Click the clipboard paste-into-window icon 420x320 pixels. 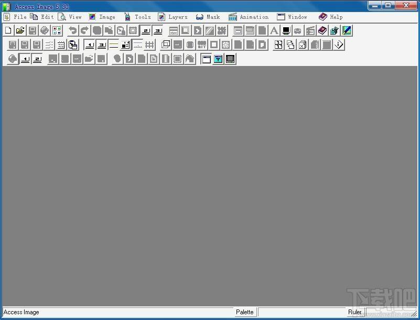(x=73, y=45)
